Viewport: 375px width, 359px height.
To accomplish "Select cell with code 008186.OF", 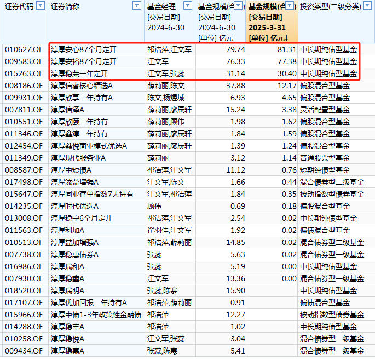I will (25, 86).
